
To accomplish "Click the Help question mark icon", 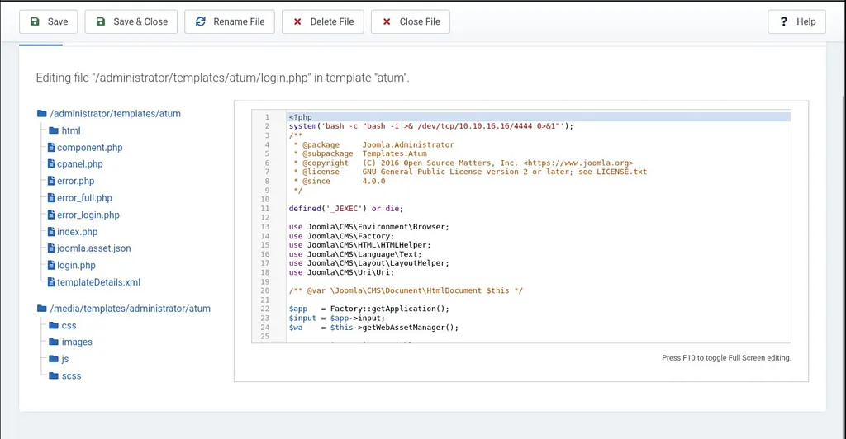I will pos(784,21).
